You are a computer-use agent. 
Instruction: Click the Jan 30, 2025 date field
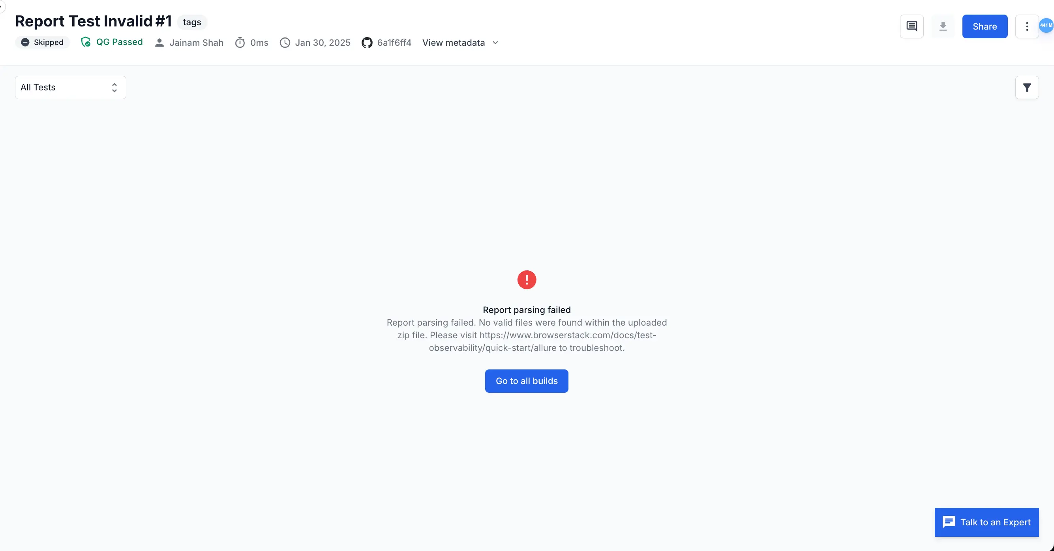click(x=323, y=43)
